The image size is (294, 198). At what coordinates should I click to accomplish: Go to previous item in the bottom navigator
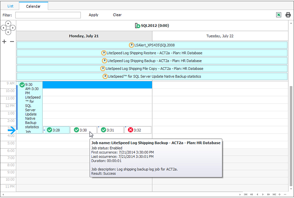257,194
